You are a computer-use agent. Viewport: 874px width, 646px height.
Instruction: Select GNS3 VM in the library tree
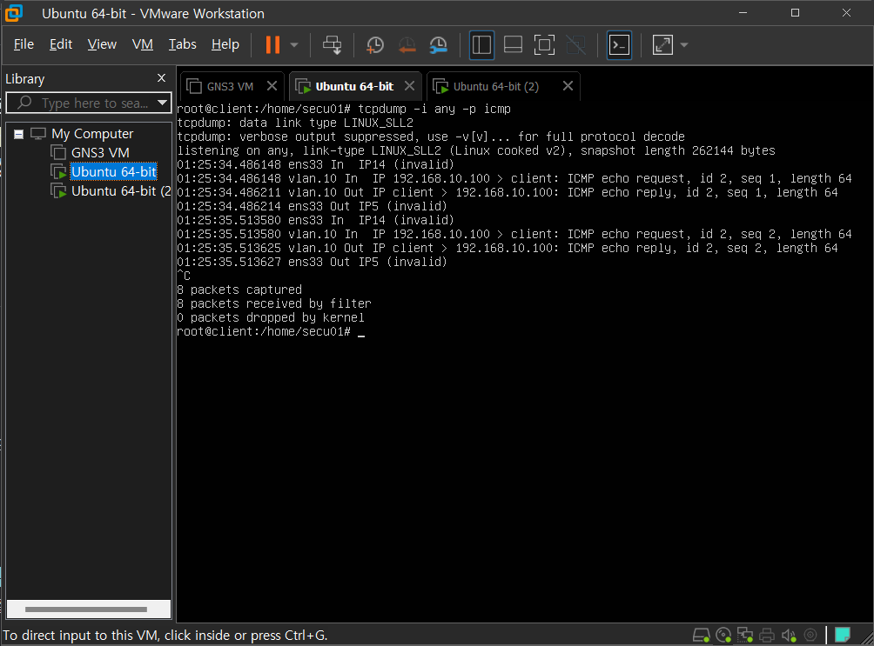coord(100,153)
